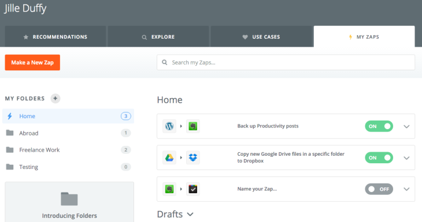Click the Evernote icon in Back up Productivity posts zap
Image resolution: width=422 pixels, height=222 pixels.
[x=193, y=126]
